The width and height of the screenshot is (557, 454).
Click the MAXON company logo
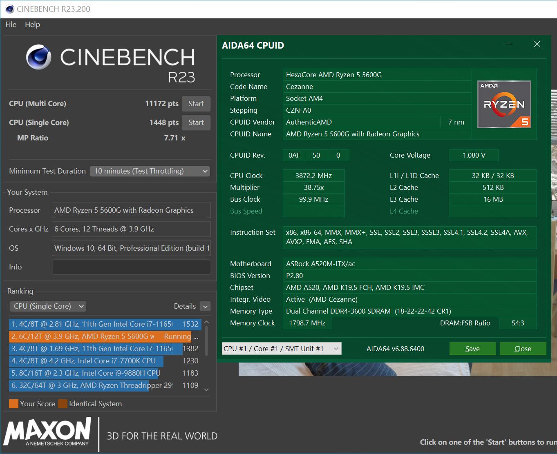tap(47, 432)
